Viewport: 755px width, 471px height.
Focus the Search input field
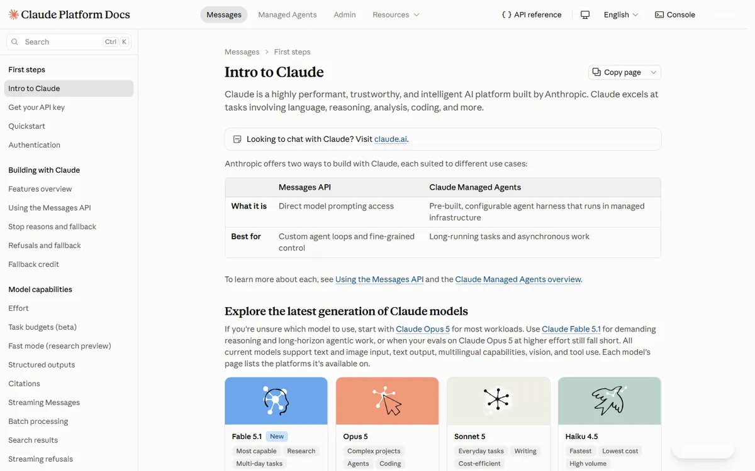69,42
